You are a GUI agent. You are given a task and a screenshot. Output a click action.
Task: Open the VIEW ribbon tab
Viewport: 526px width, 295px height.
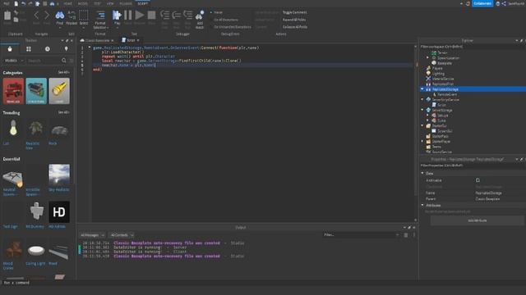(x=110, y=3)
